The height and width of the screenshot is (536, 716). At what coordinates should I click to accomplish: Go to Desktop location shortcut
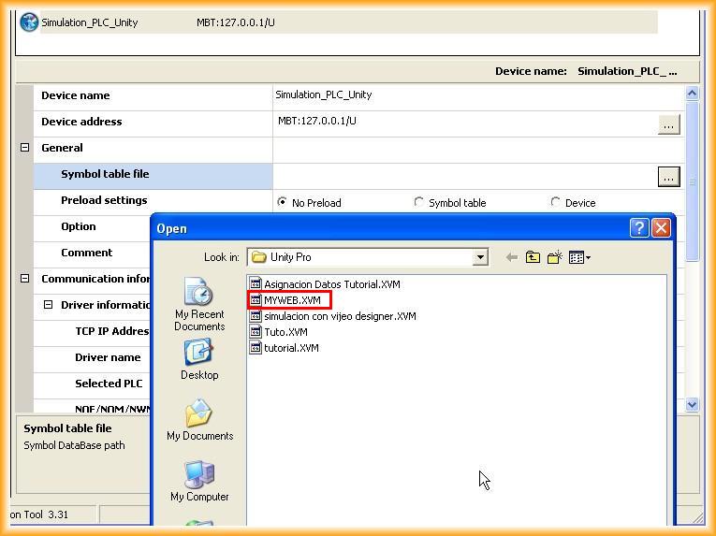pyautogui.click(x=199, y=360)
